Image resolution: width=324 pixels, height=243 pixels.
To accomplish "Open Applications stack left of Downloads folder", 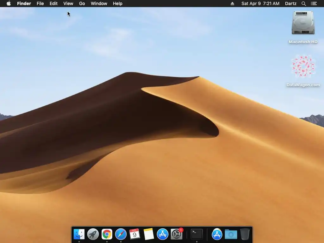I will click(x=217, y=234).
